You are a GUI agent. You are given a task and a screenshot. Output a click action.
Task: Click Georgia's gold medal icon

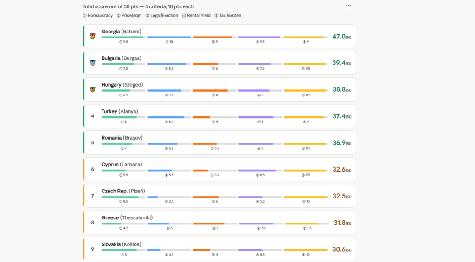coord(93,36)
